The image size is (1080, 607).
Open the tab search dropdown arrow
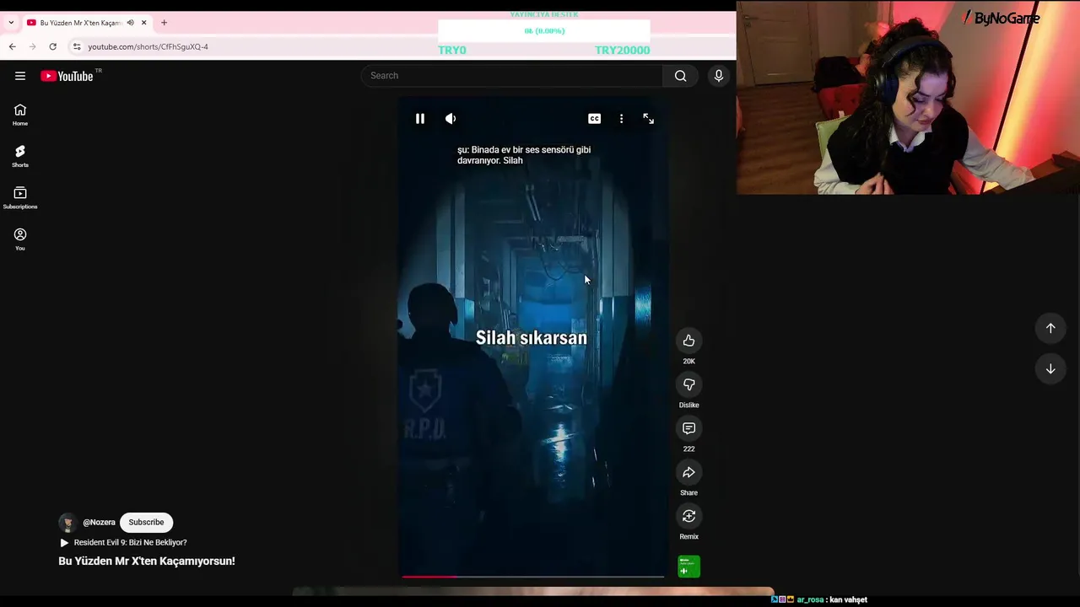coord(11,23)
